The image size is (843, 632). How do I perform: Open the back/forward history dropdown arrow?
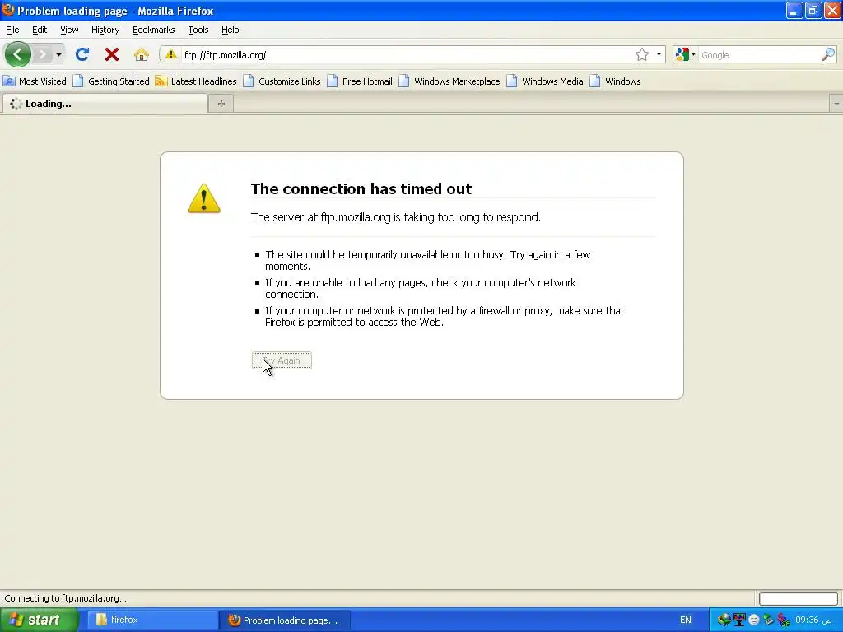[58, 54]
